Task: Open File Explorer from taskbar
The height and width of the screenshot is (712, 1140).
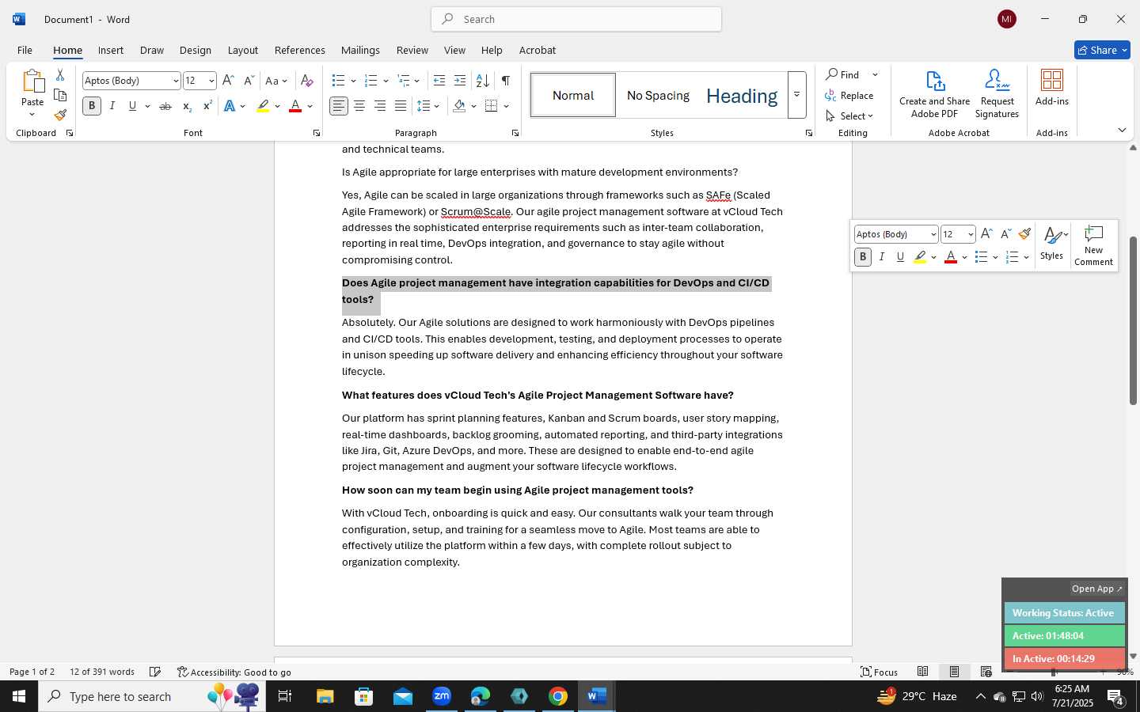Action: [x=325, y=696]
